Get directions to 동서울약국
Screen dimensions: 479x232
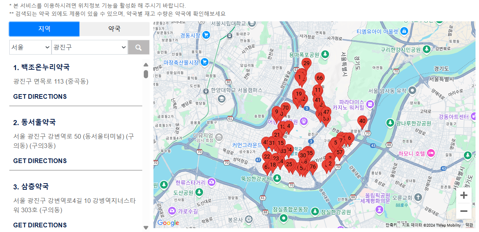tap(40, 161)
